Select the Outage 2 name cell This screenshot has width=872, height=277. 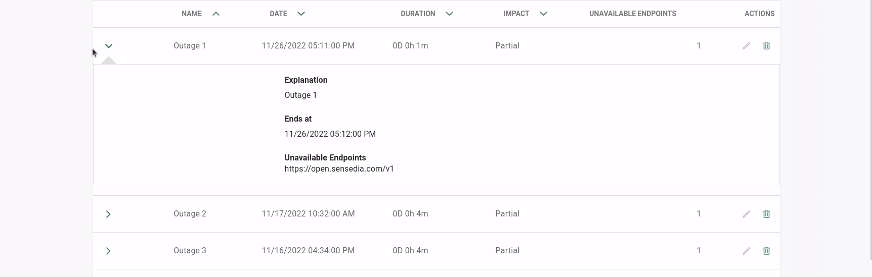point(190,214)
